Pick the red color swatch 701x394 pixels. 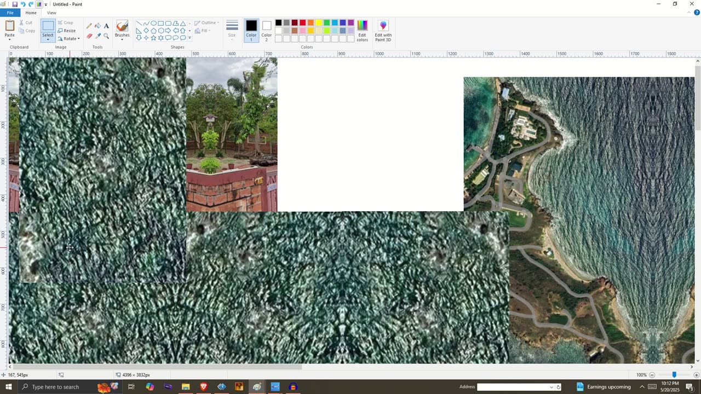[x=302, y=22]
